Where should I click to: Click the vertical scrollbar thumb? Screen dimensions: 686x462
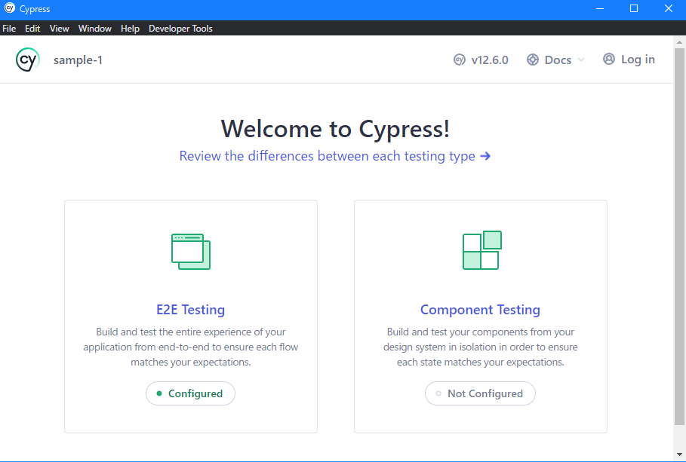tap(679, 237)
